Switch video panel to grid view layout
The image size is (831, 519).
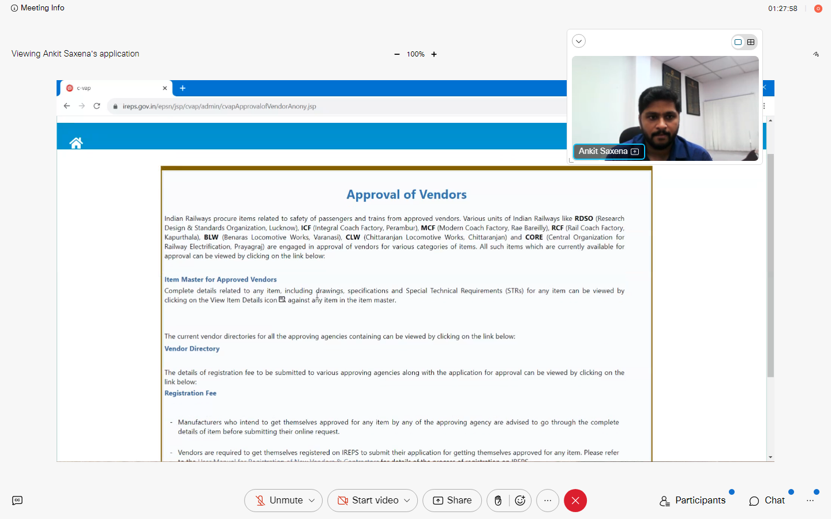[751, 42]
